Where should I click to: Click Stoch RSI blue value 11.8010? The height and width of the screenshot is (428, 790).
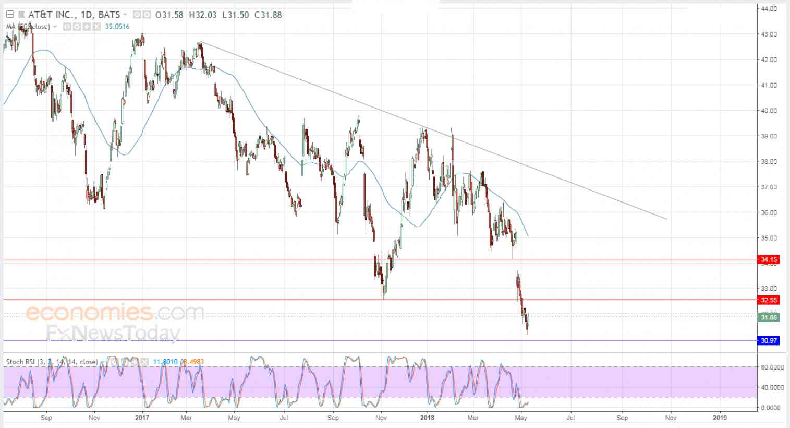[x=165, y=362]
